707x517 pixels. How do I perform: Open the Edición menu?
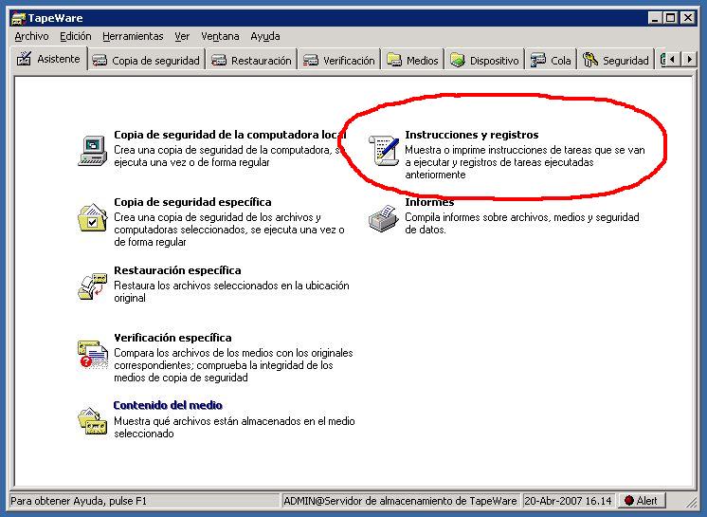76,36
